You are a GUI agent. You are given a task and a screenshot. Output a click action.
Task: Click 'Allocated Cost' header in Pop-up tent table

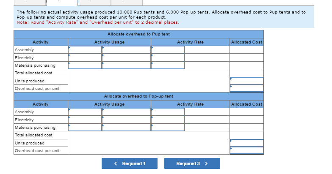246,104
